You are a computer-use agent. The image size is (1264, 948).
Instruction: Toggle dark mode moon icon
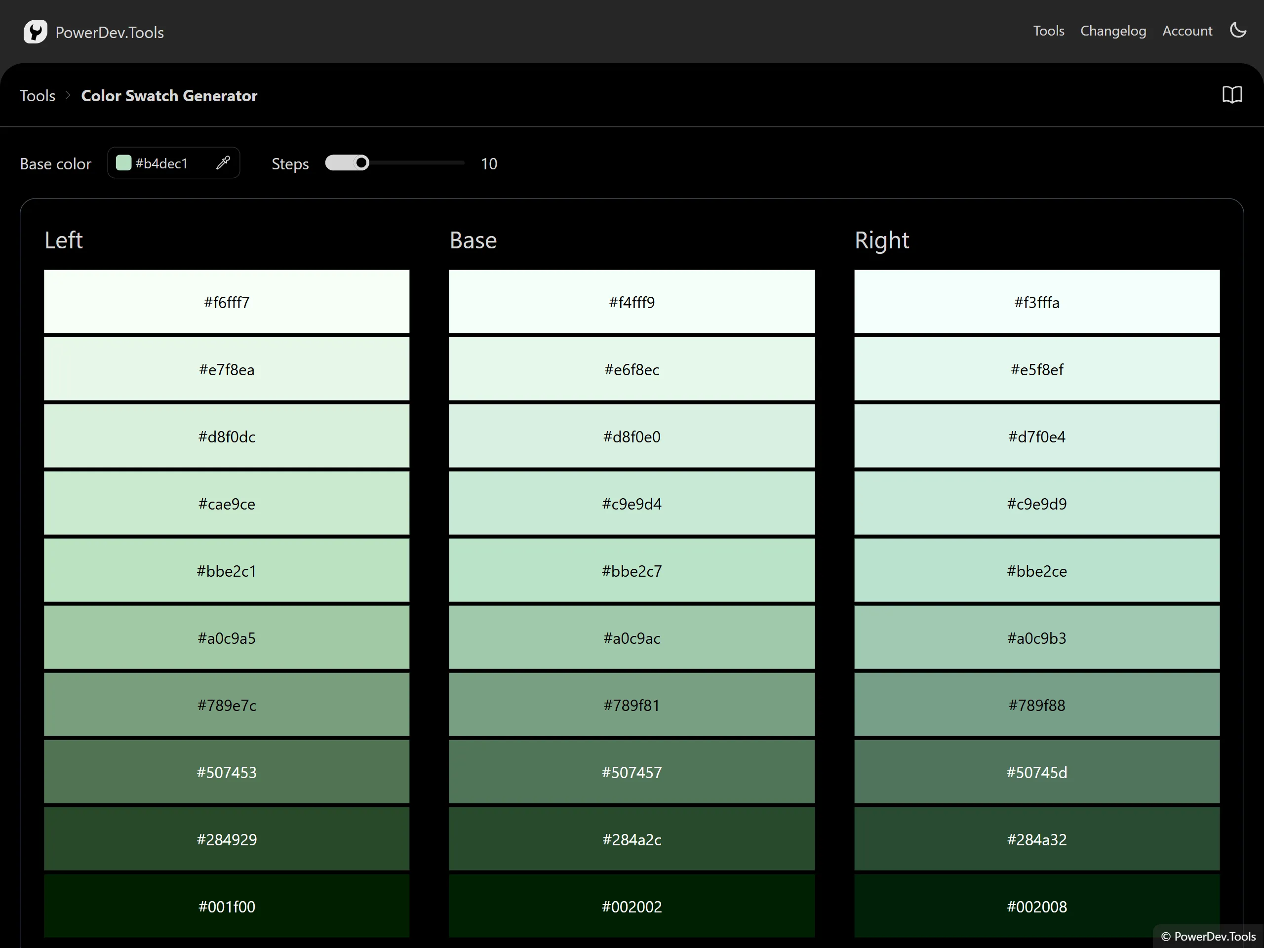(1238, 30)
